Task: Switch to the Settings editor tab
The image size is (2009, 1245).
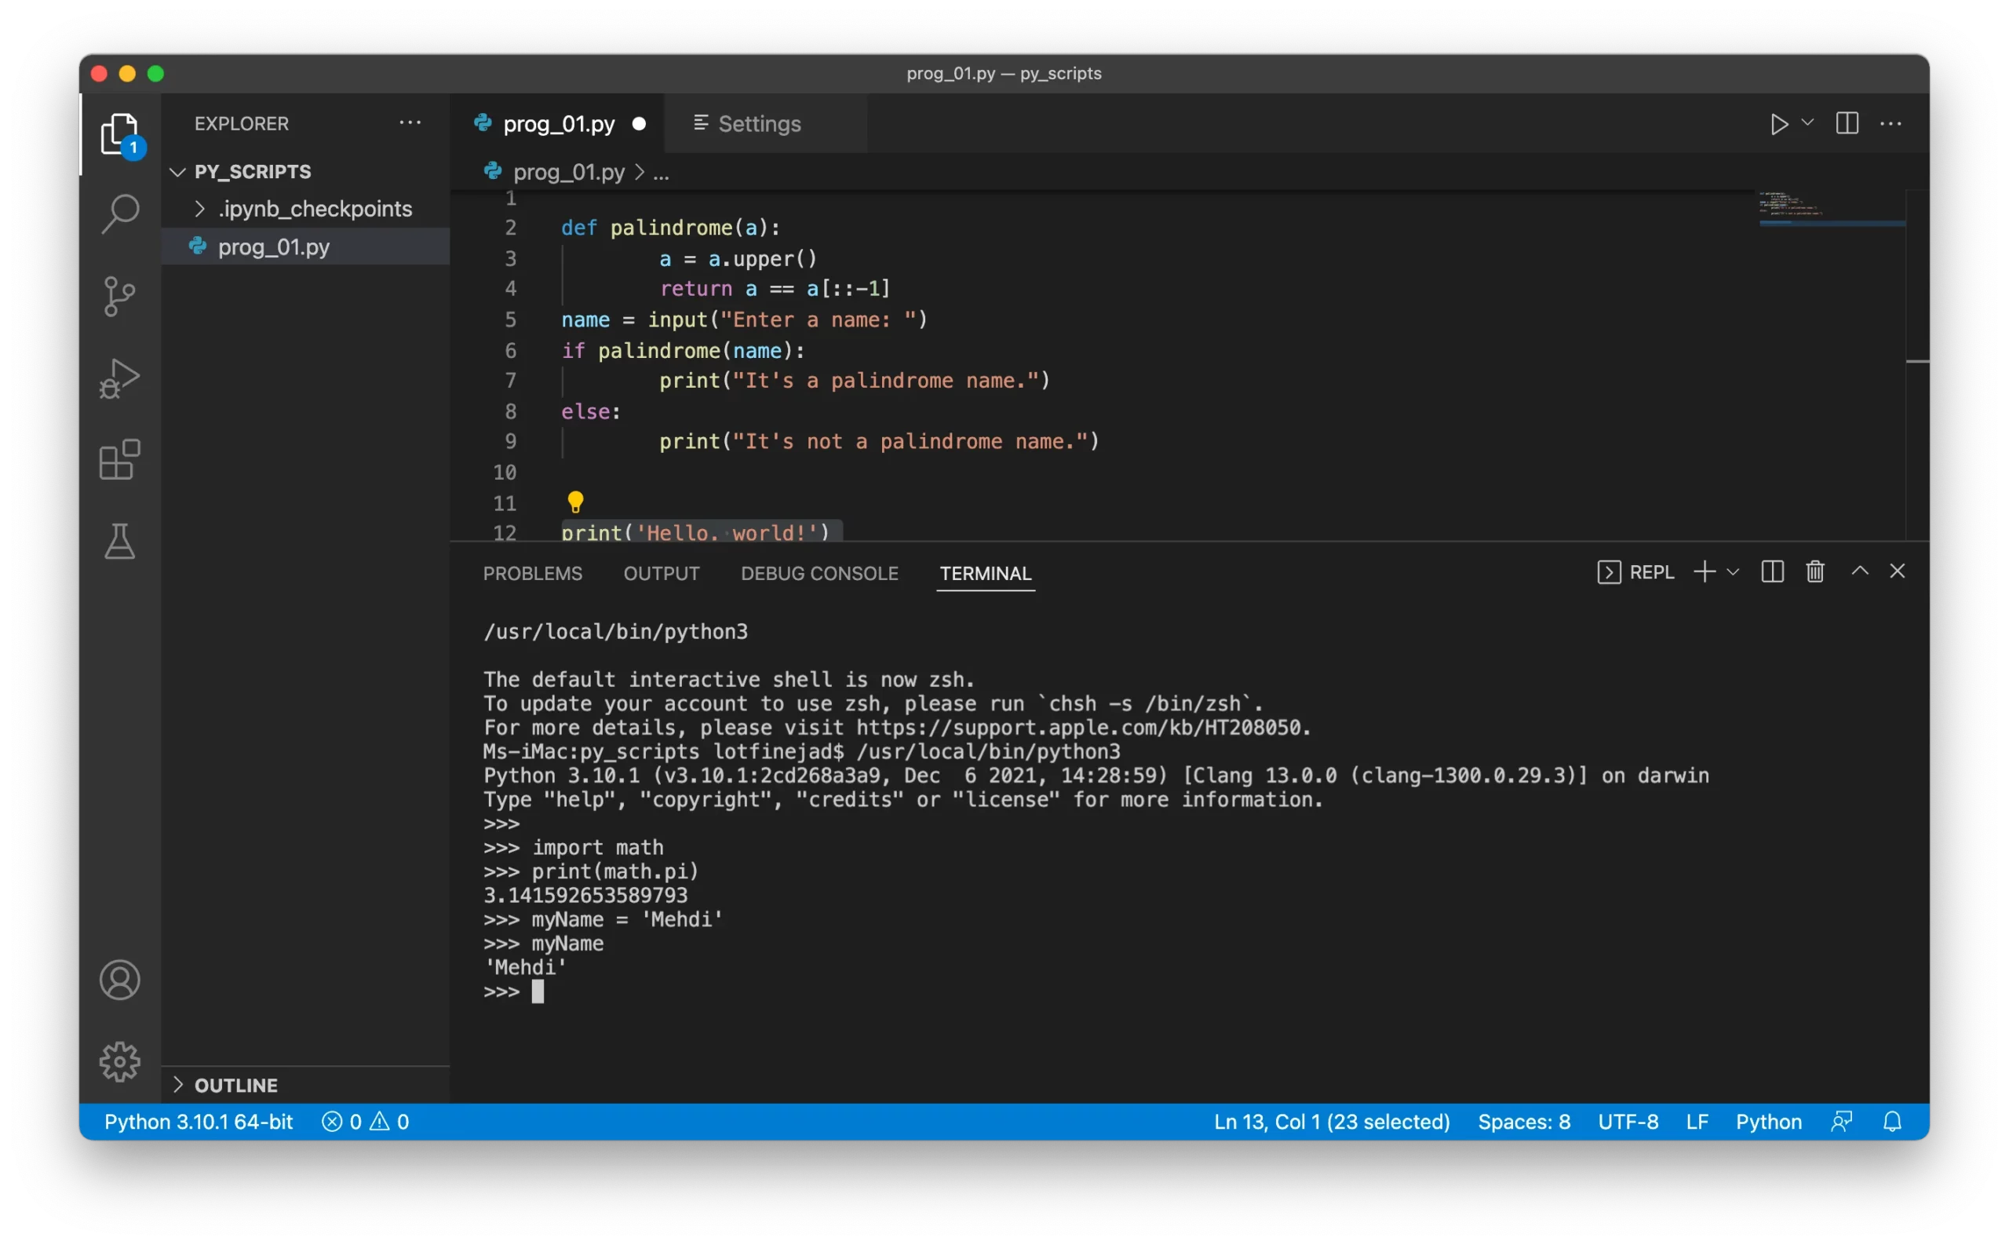Action: tap(758, 123)
